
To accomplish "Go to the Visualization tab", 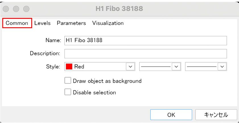I will (x=108, y=23).
